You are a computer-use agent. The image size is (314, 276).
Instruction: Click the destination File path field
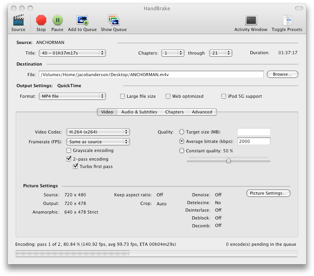(x=151, y=75)
